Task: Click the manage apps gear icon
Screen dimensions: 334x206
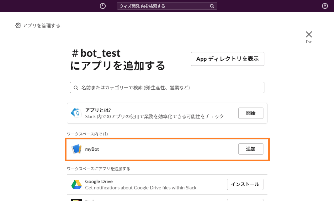Action: pyautogui.click(x=18, y=25)
